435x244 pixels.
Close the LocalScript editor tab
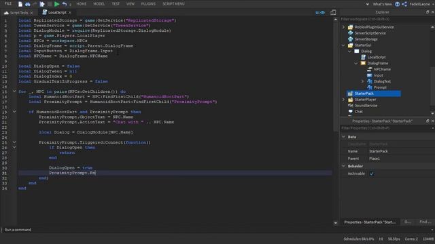[69, 12]
